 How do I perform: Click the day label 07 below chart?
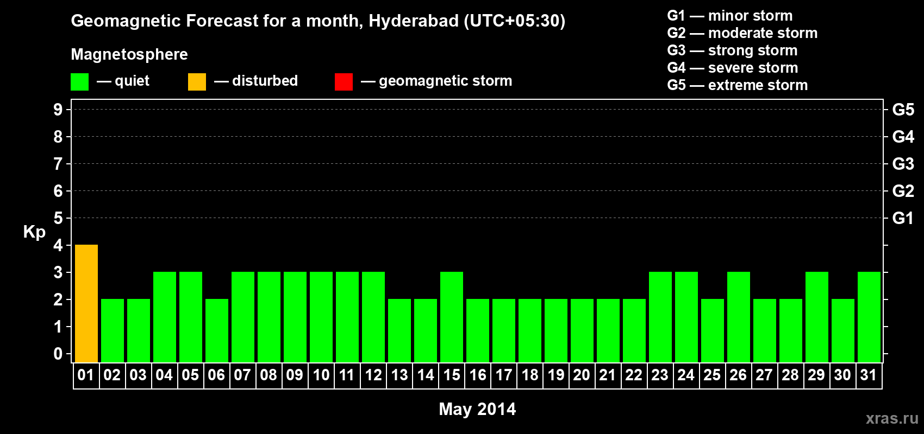click(242, 375)
